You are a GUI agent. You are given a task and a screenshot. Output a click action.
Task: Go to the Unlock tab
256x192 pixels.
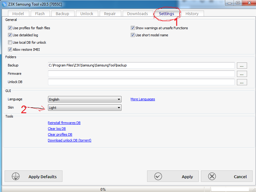(x=87, y=14)
